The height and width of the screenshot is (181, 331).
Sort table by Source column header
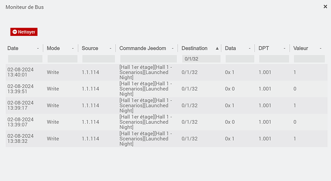click(90, 48)
